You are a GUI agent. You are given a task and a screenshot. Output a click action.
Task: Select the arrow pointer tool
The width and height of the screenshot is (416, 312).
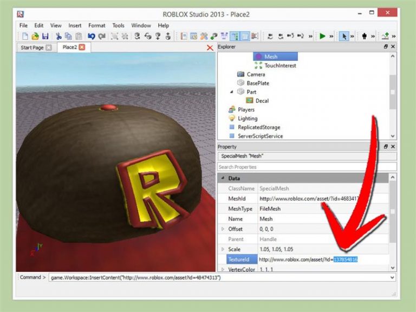pos(344,36)
